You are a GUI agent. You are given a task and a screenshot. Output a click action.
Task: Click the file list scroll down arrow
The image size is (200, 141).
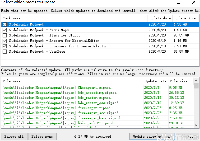click(x=196, y=125)
